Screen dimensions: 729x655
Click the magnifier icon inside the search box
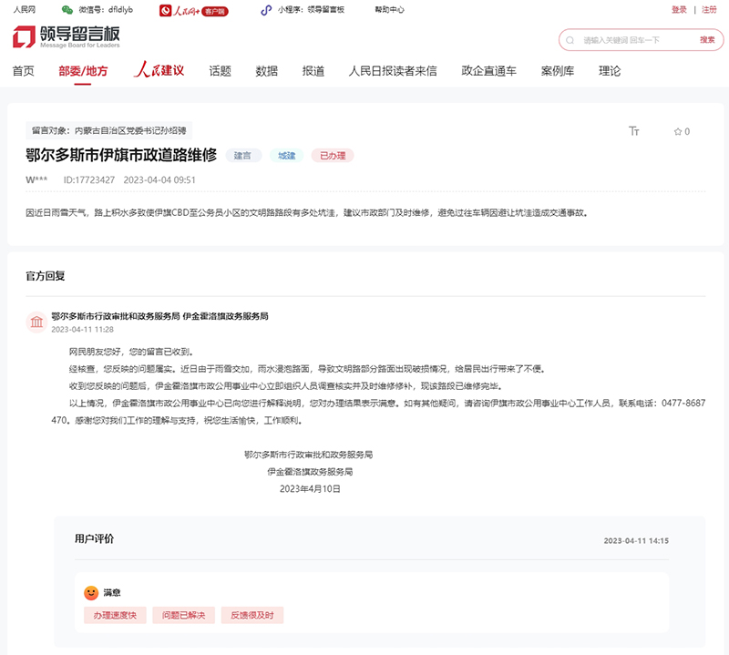(570, 41)
